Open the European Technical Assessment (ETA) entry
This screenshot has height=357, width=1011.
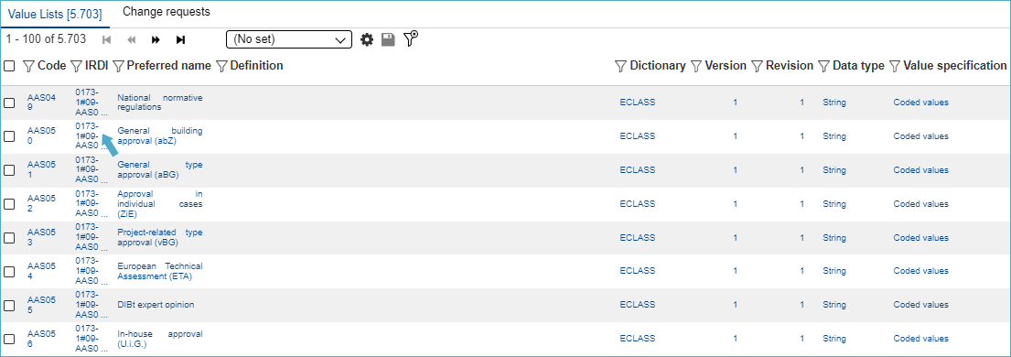coord(160,271)
